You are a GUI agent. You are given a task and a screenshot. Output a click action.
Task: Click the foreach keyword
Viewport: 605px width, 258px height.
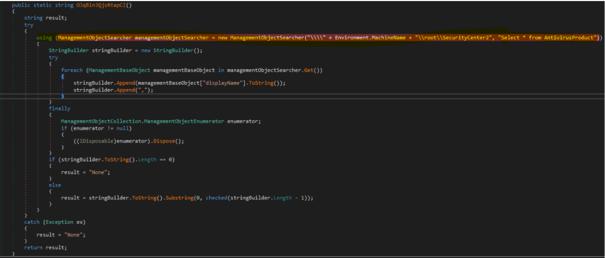(72, 70)
